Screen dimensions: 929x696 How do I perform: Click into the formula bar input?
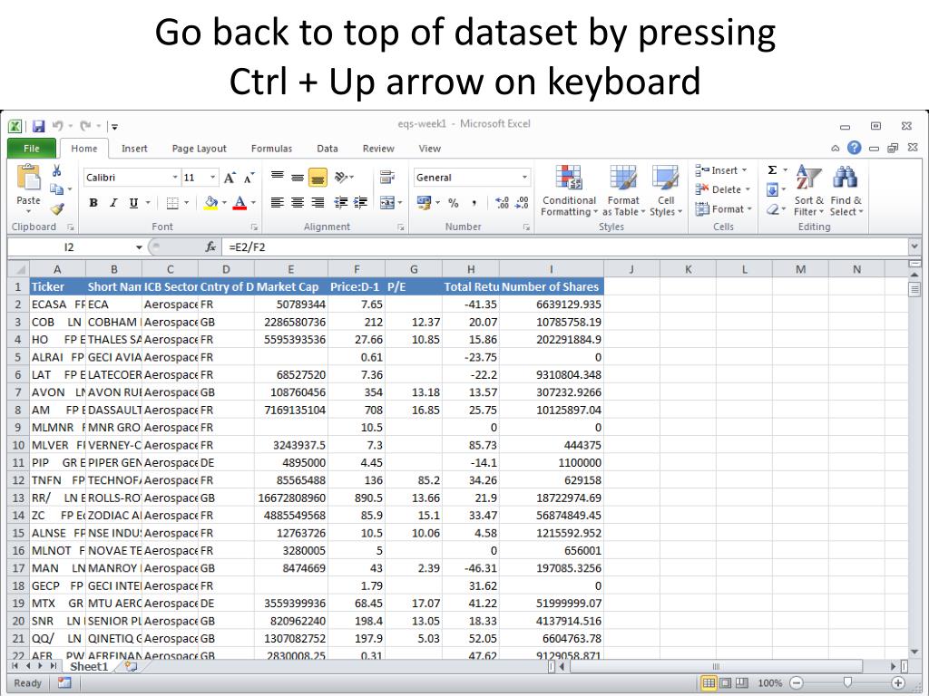coord(566,246)
